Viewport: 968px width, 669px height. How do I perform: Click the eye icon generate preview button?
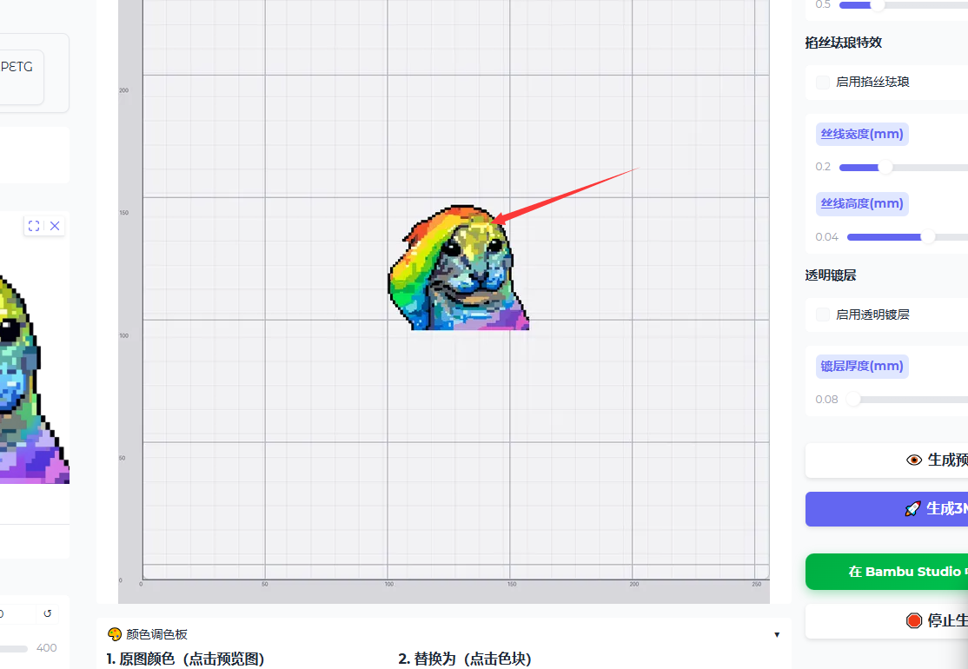(x=887, y=460)
